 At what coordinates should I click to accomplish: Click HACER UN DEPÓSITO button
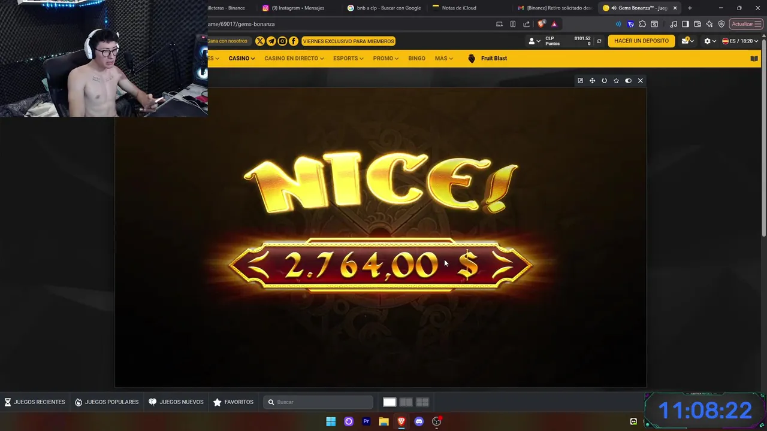pyautogui.click(x=641, y=41)
